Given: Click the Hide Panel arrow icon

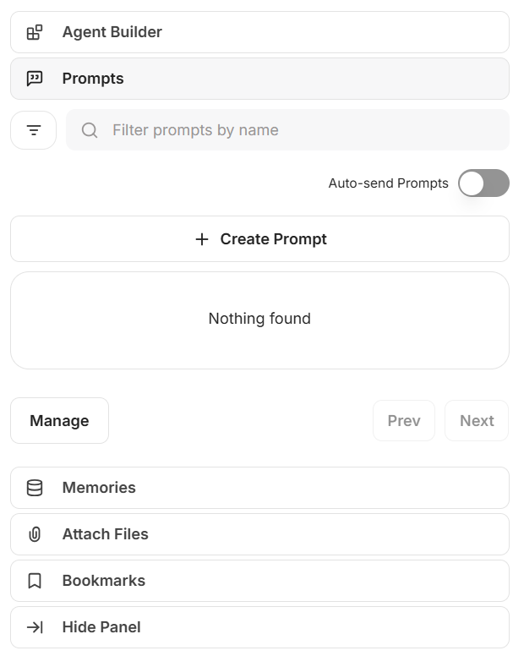Looking at the screenshot, I should [x=35, y=627].
